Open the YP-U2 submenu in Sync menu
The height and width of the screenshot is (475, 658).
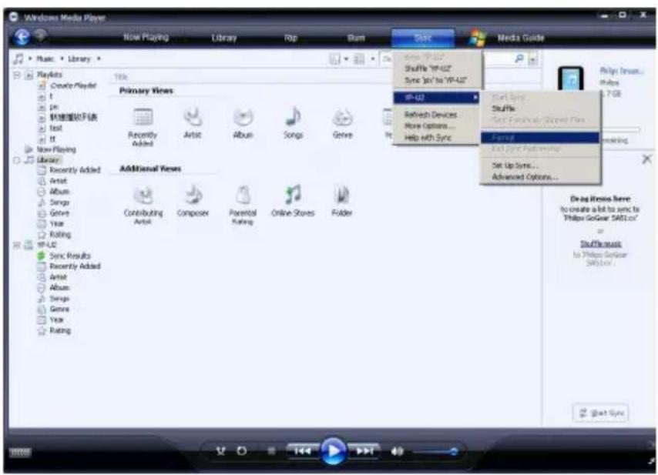pos(436,98)
